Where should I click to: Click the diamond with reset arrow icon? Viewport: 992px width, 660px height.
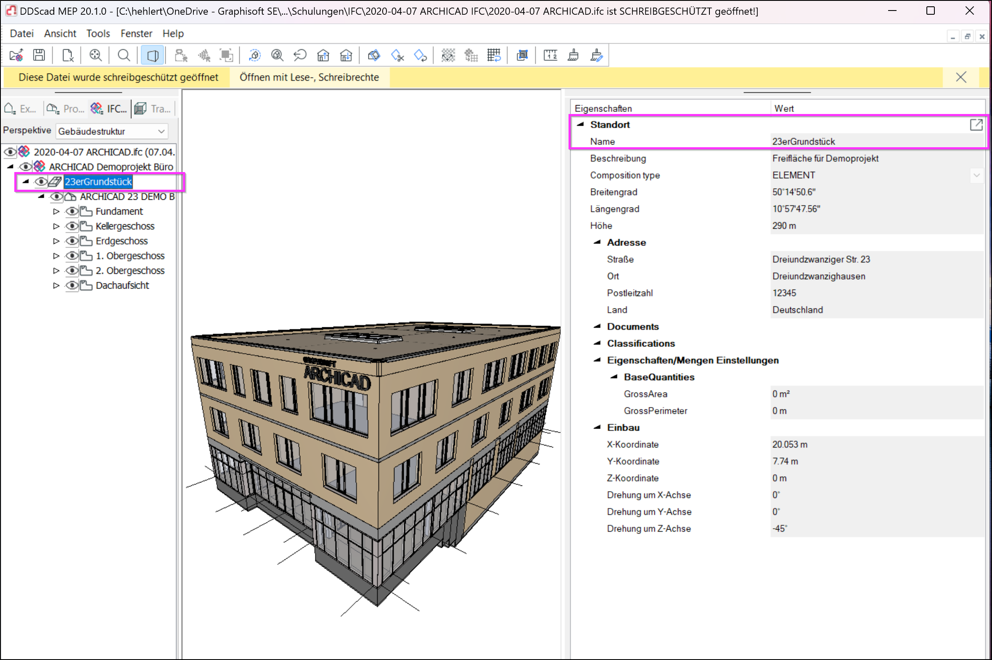[420, 55]
